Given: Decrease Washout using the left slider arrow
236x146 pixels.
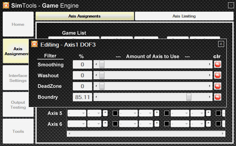Looking at the screenshot, I should click(96, 75).
